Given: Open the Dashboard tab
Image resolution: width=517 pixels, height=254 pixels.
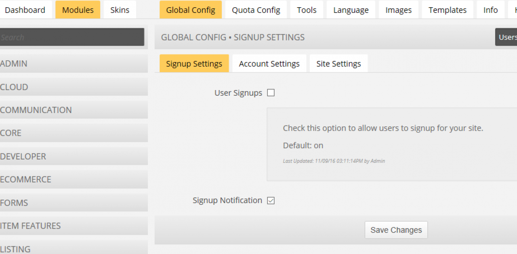Looking at the screenshot, I should coord(25,10).
